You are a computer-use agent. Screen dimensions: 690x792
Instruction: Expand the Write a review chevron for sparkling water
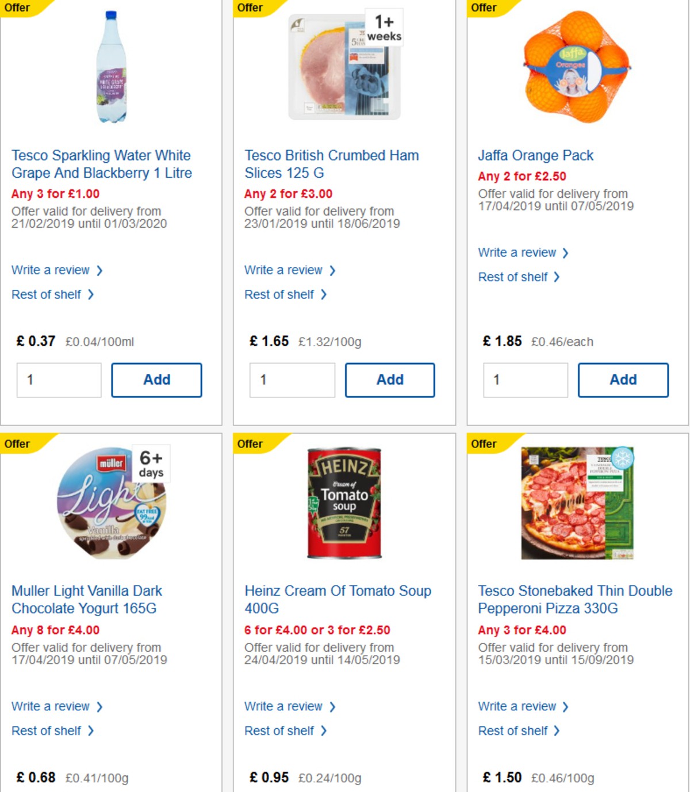pyautogui.click(x=98, y=270)
